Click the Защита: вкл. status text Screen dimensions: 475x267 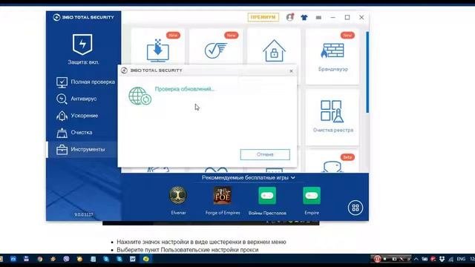(83, 62)
